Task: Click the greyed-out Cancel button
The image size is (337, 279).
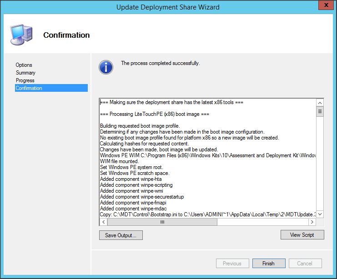Action: 305,264
